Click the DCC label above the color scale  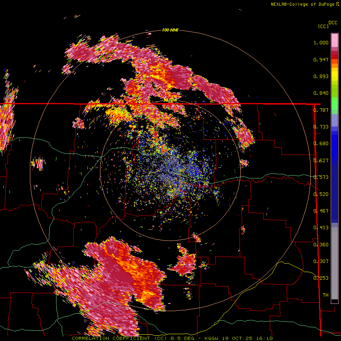(333, 23)
